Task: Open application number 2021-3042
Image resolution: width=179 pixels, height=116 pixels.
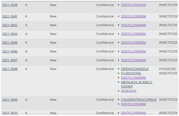Action: point(10,25)
